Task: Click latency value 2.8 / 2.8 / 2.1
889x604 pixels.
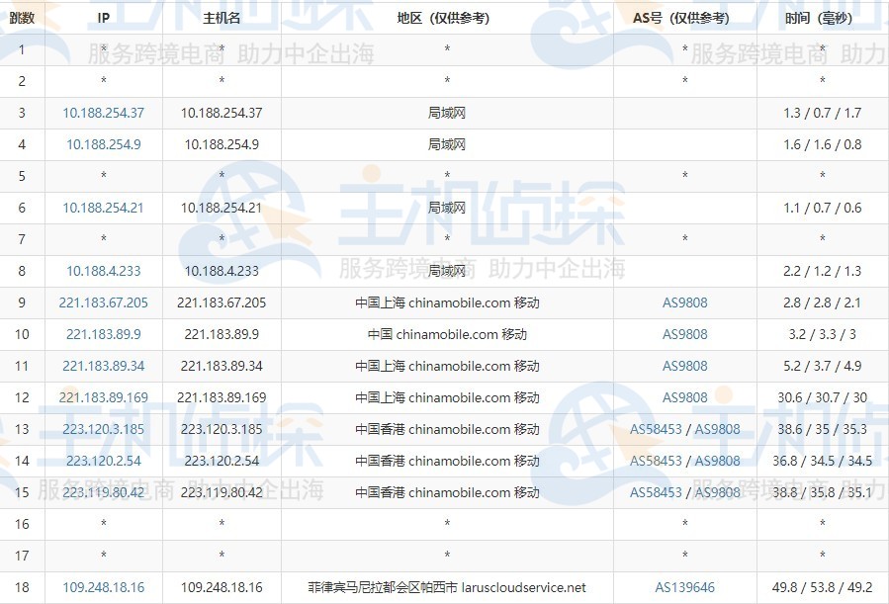Action: 822,302
